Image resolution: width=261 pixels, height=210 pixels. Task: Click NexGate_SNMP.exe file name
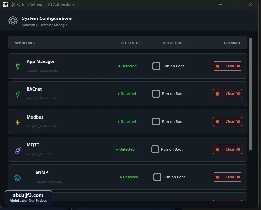pyautogui.click(x=49, y=182)
